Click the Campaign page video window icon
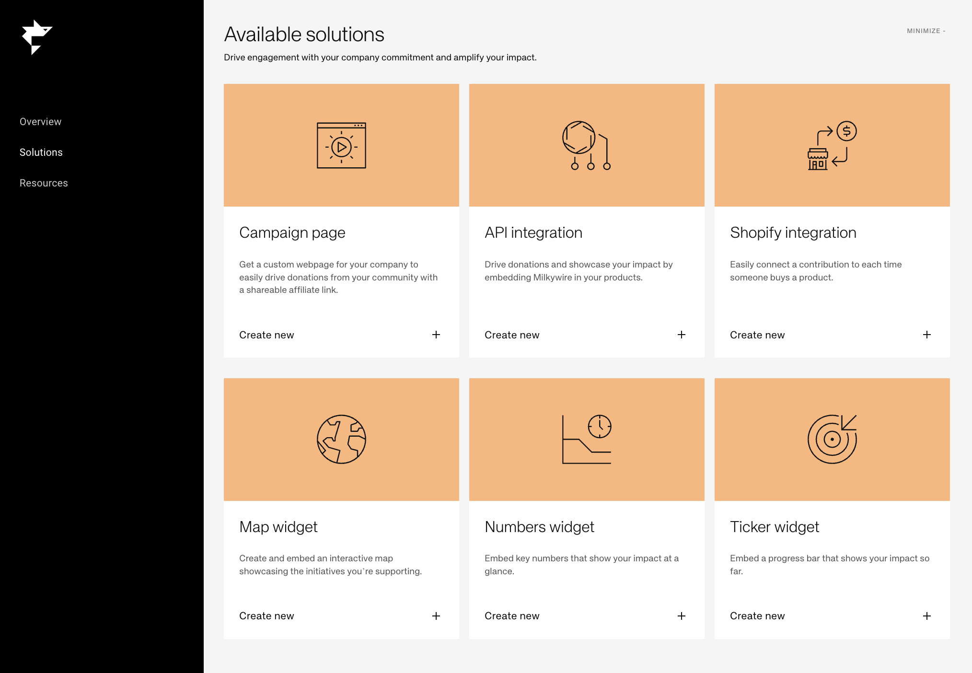972x673 pixels. point(341,146)
